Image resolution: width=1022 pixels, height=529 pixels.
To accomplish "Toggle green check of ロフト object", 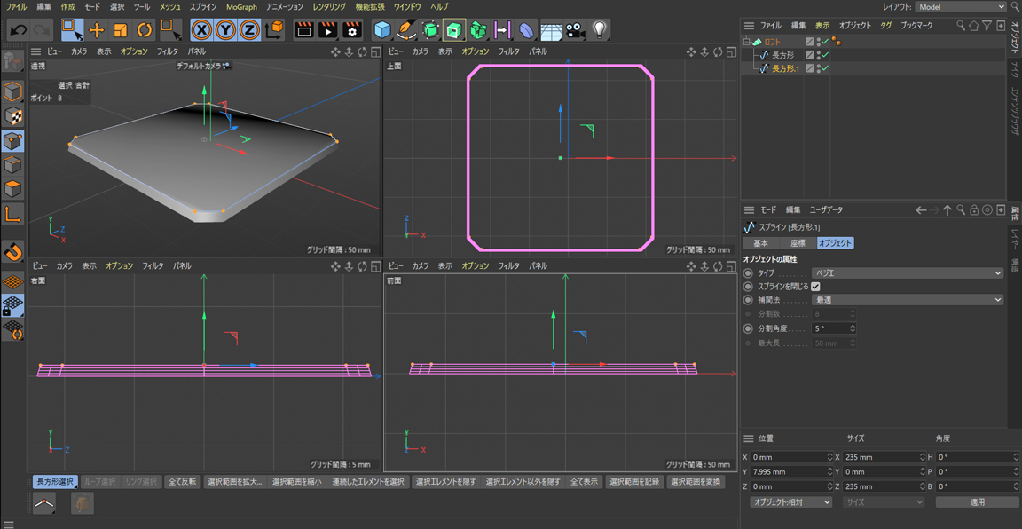I will click(x=825, y=42).
